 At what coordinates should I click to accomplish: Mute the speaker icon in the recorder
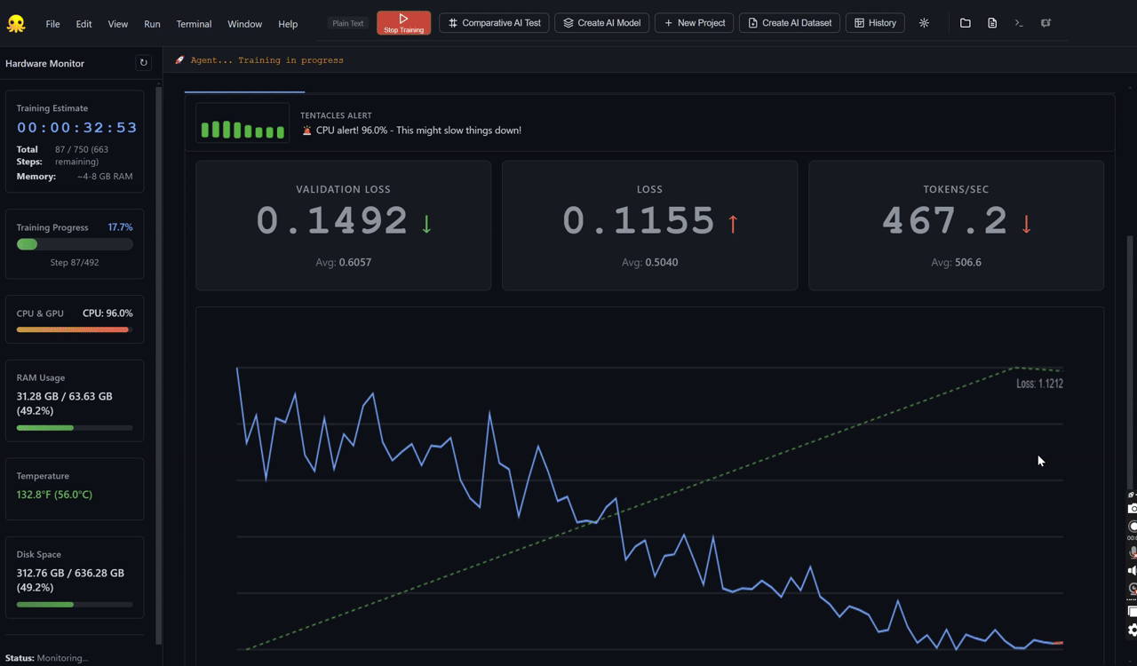pos(1132,571)
